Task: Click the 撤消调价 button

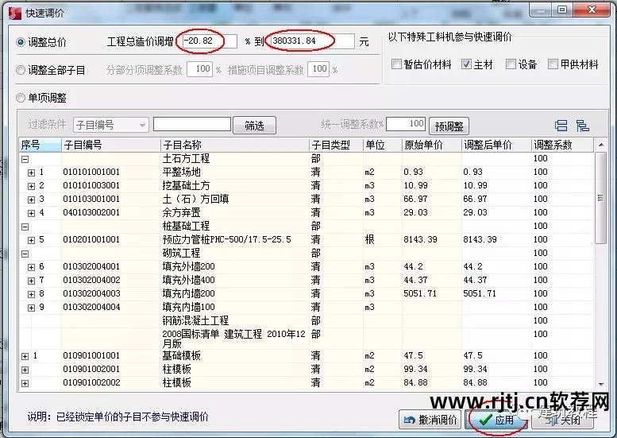Action: [x=430, y=420]
